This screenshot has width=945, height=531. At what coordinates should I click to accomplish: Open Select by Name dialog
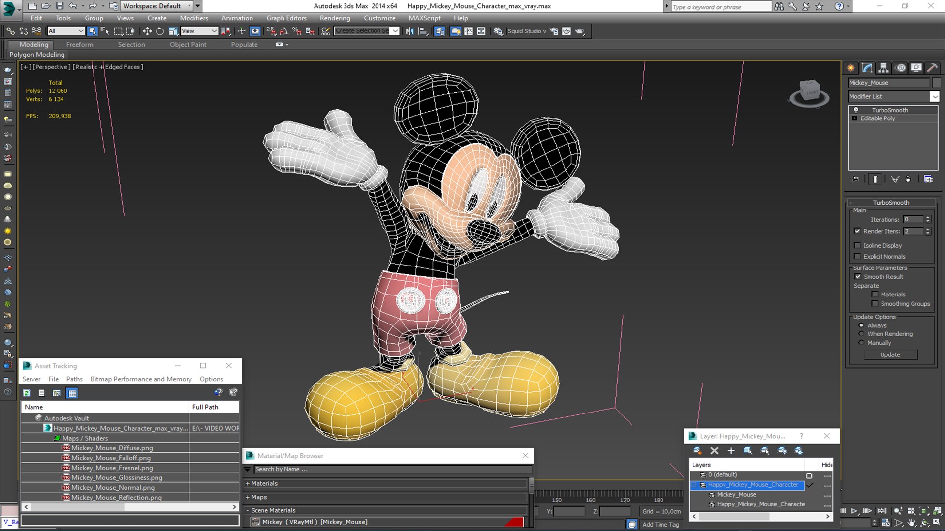105,31
